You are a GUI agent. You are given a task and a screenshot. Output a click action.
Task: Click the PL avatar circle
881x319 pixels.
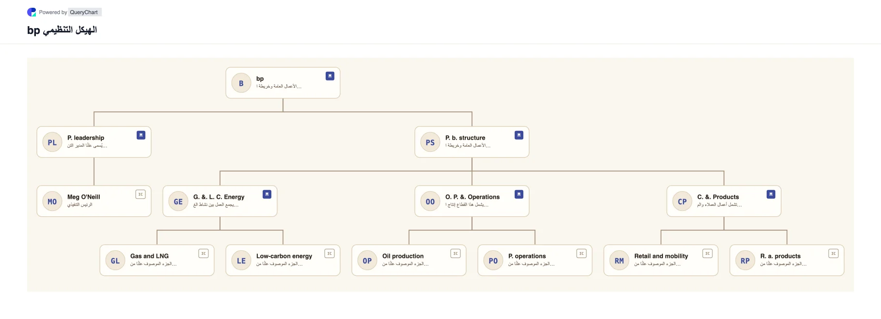click(52, 143)
